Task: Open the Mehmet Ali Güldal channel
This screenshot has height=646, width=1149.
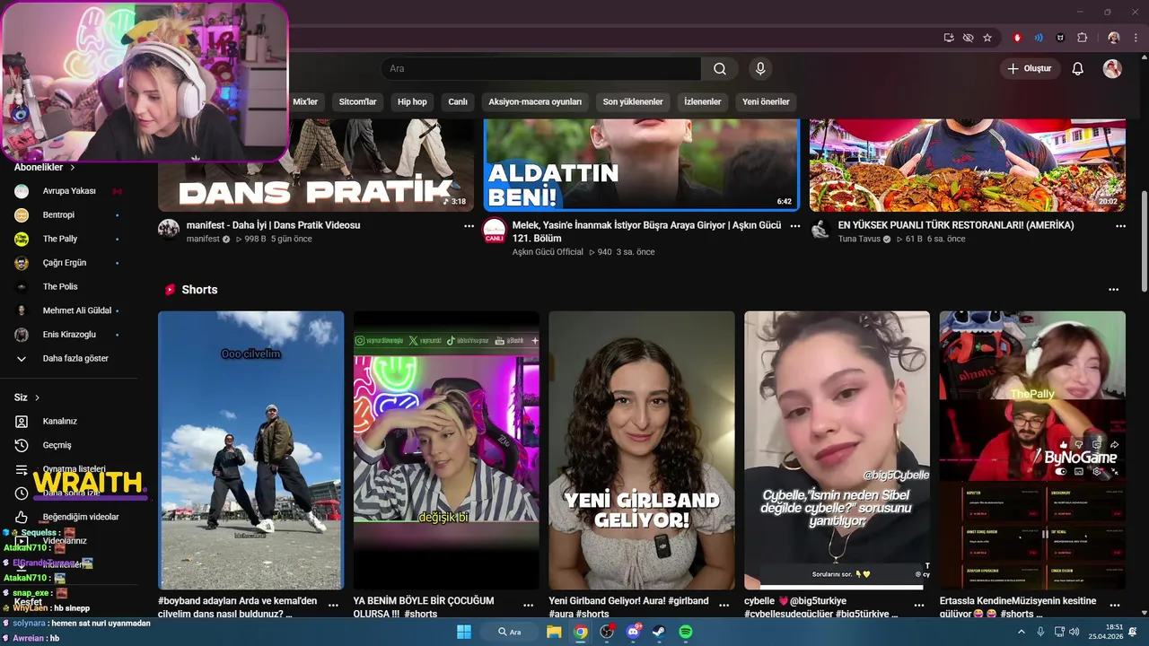Action: point(75,310)
